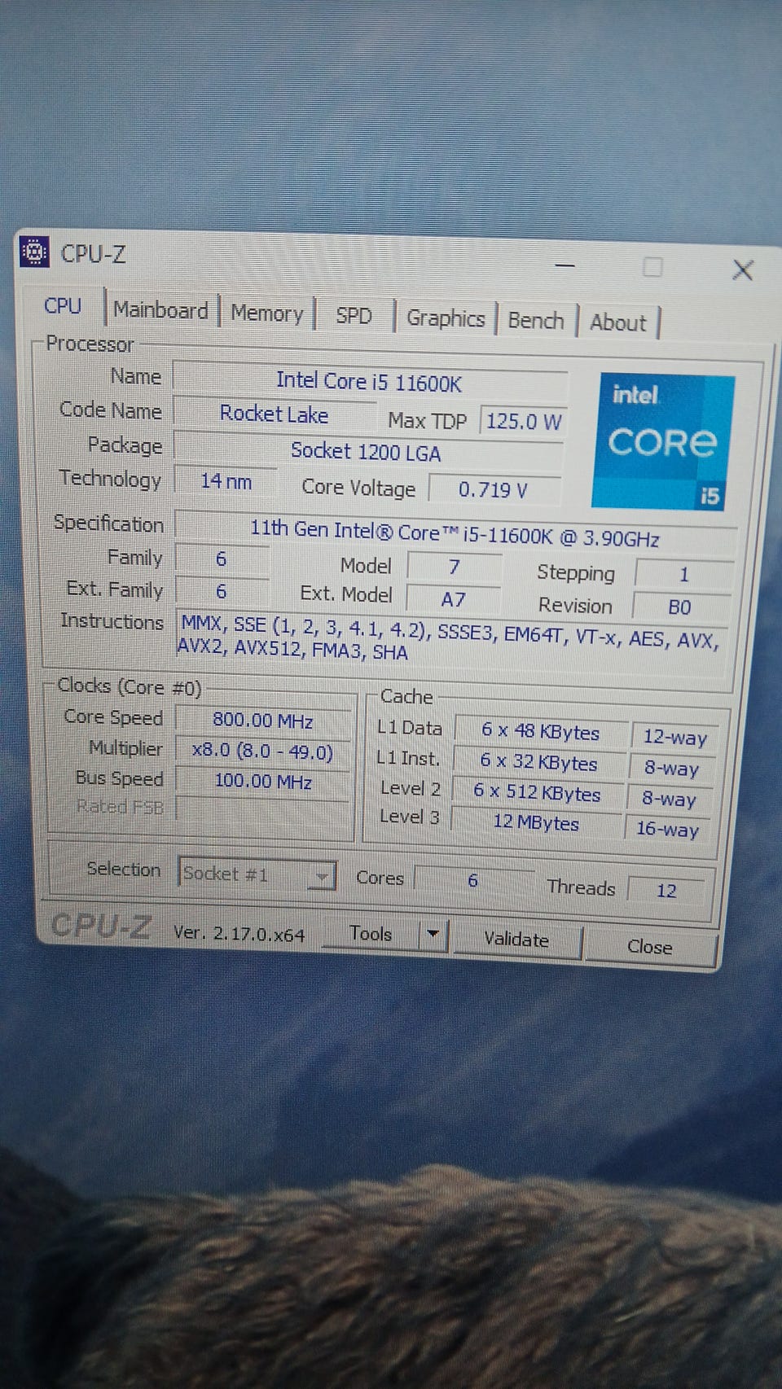Viewport: 782px width, 1389px height.
Task: Click the CPU-Z app icon in title bar
Action: (x=34, y=252)
